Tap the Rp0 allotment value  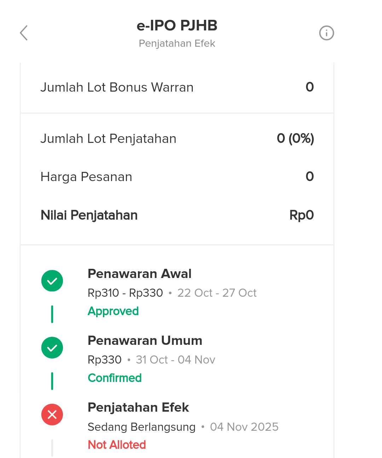click(x=301, y=215)
